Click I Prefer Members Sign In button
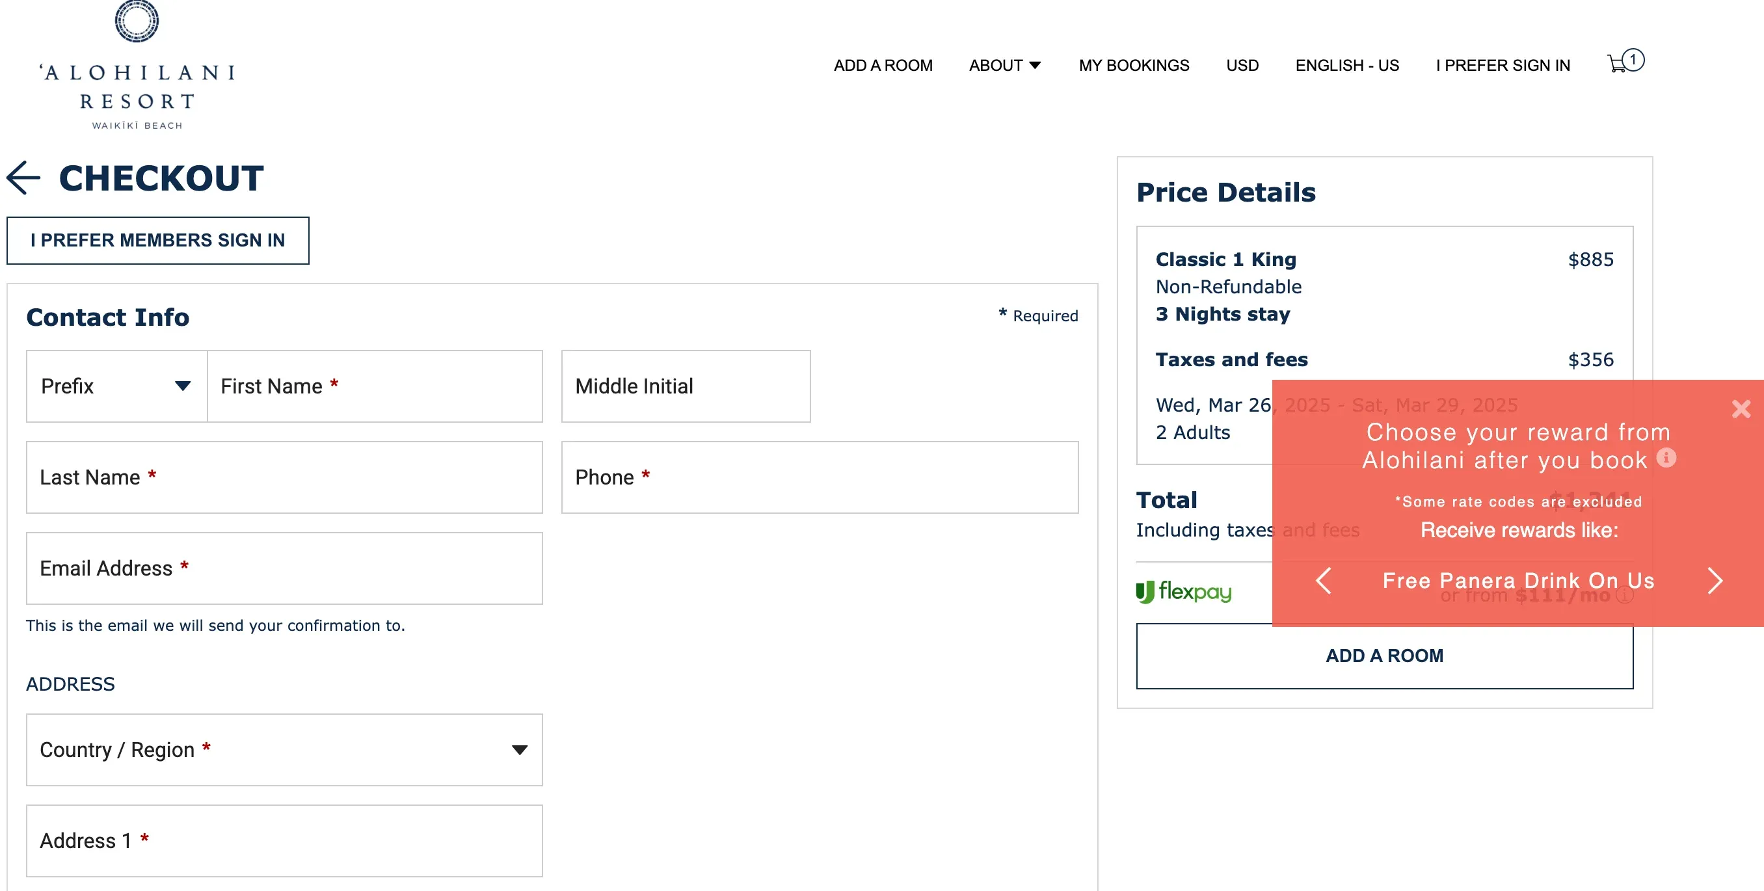The width and height of the screenshot is (1764, 891). (157, 241)
